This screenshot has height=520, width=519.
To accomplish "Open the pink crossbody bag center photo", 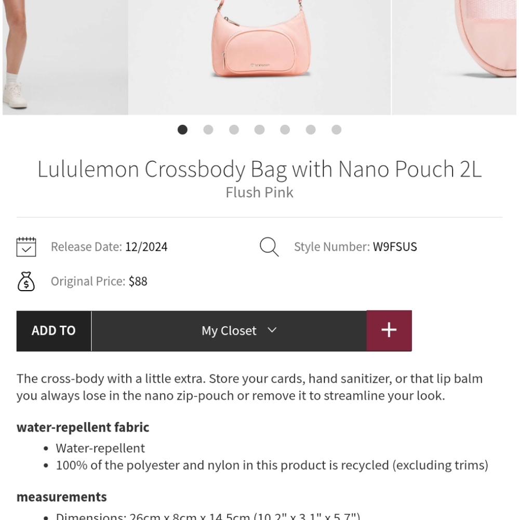I will tap(259, 52).
